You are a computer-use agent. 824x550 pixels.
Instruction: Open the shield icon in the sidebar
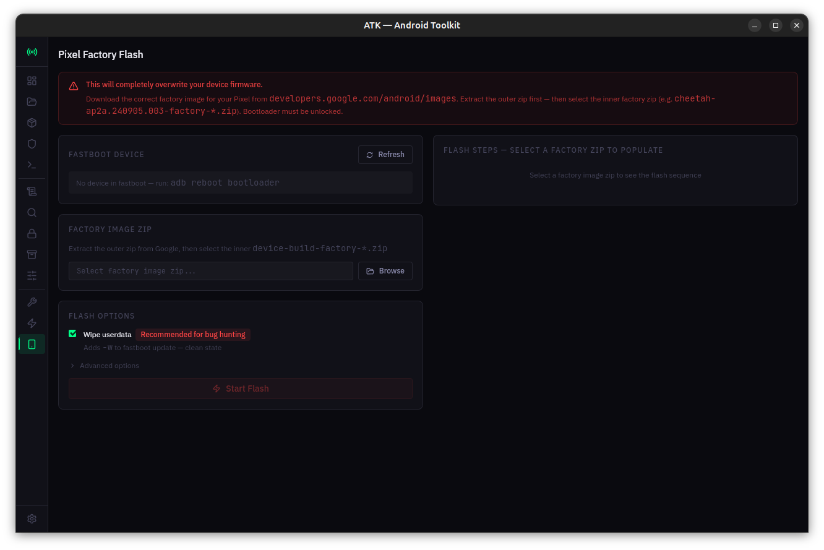tap(32, 144)
